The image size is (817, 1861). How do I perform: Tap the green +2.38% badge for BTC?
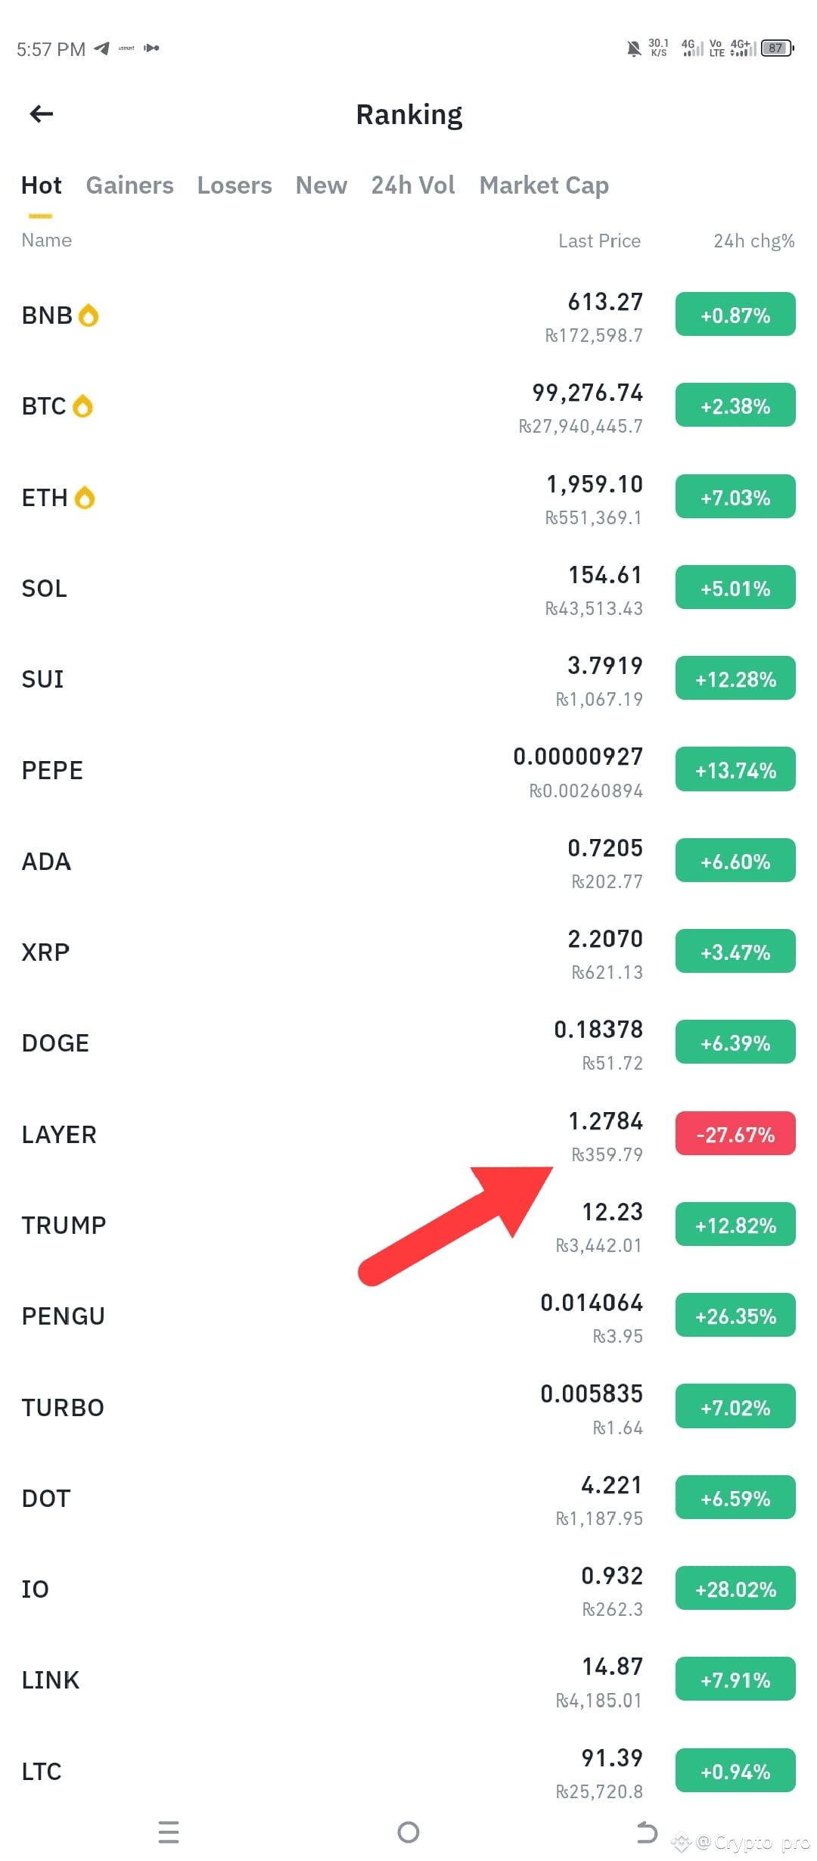click(735, 405)
